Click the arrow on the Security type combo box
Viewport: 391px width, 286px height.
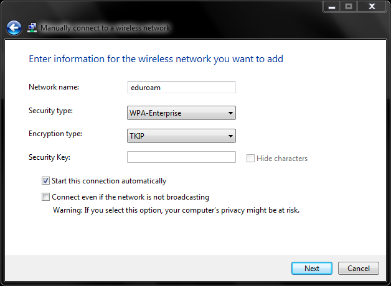pyautogui.click(x=230, y=113)
